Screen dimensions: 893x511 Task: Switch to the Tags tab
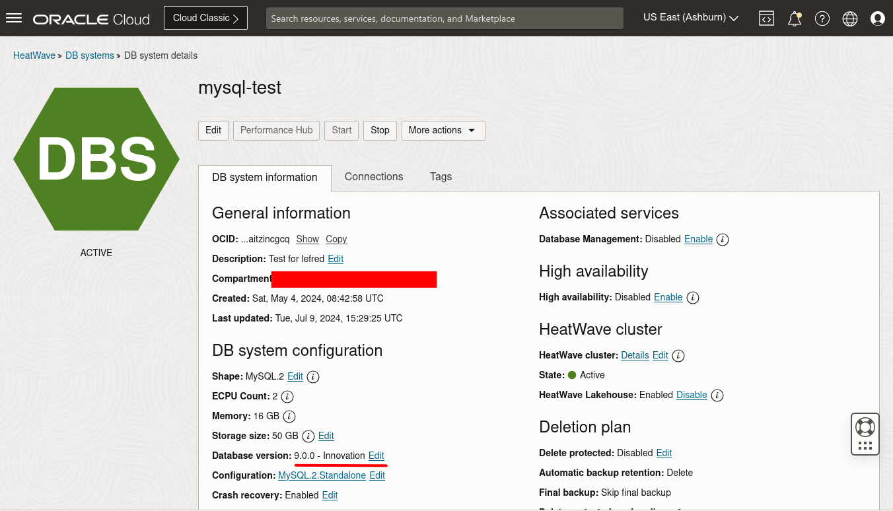click(x=441, y=177)
